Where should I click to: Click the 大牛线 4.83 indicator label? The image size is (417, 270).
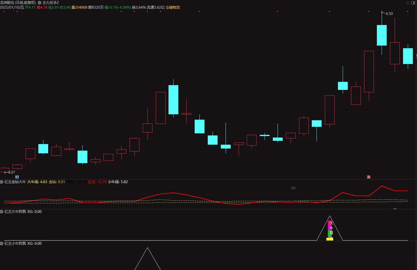(37, 182)
